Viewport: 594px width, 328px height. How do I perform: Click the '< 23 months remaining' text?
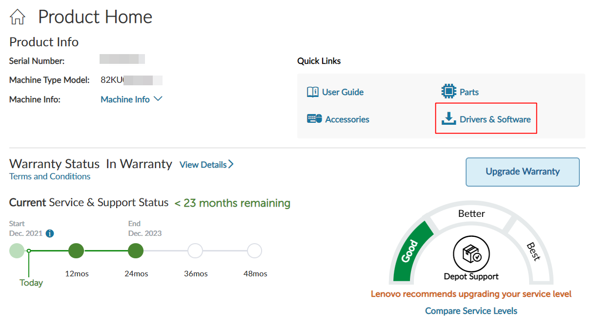(232, 203)
